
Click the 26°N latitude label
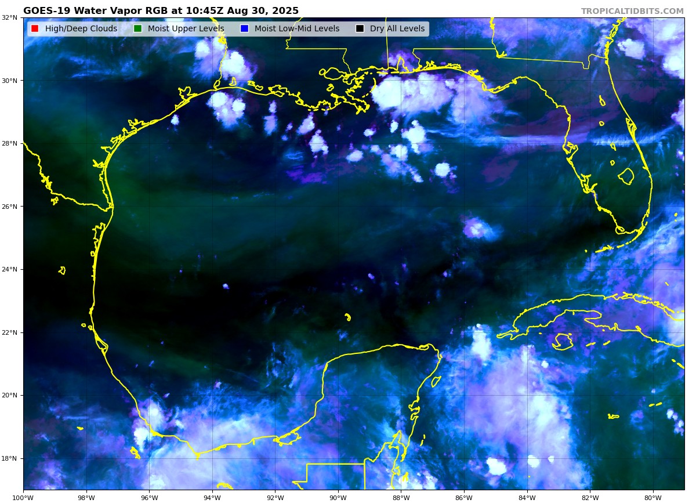pos(10,207)
